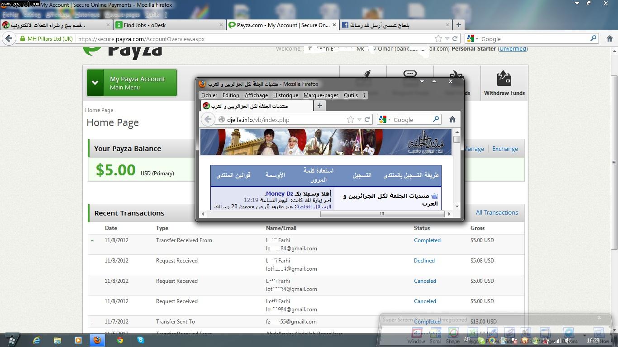Click green lock MH Pillars Ltd identity
This screenshot has height=347, width=618.
[46, 39]
